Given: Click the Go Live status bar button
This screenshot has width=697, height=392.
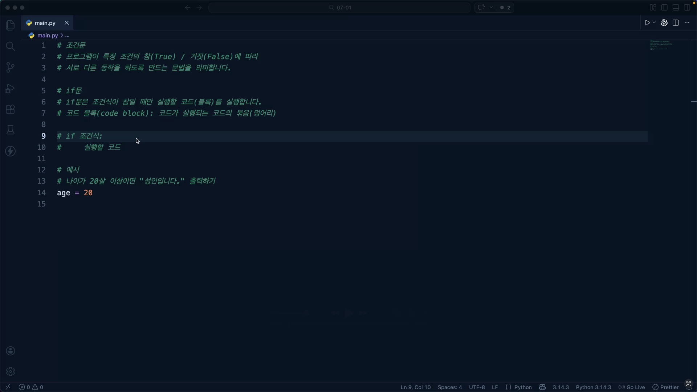Looking at the screenshot, I should [632, 387].
